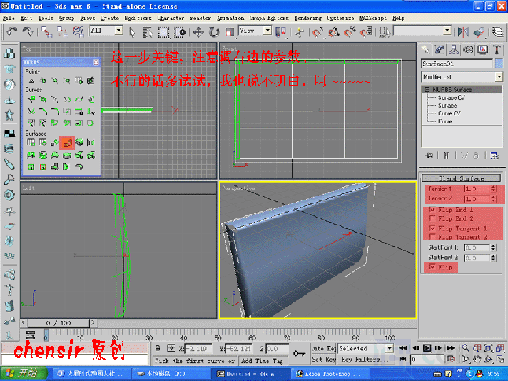
Task: Toggle the Flip End 1 checkbox
Action: pyautogui.click(x=432, y=210)
